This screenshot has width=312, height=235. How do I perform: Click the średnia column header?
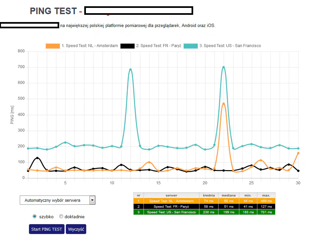pos(209,196)
